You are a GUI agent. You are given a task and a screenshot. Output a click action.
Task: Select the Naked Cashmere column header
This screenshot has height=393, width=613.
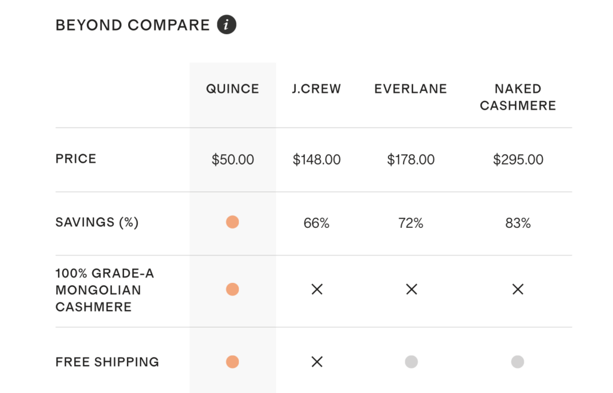click(518, 98)
